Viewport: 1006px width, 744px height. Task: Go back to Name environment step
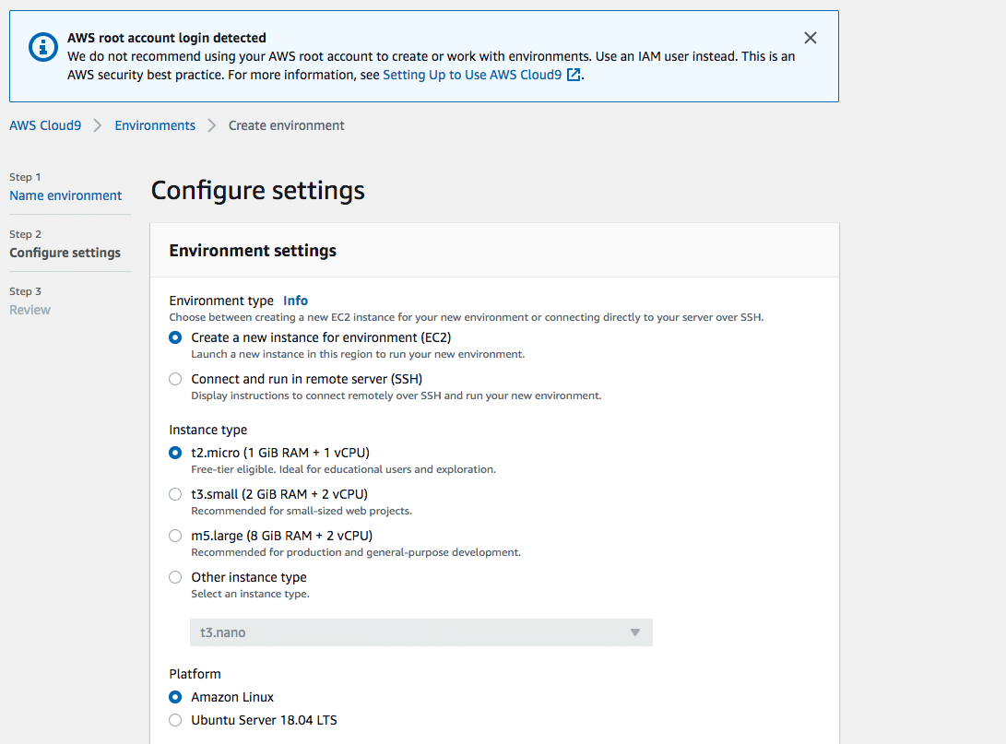point(65,195)
